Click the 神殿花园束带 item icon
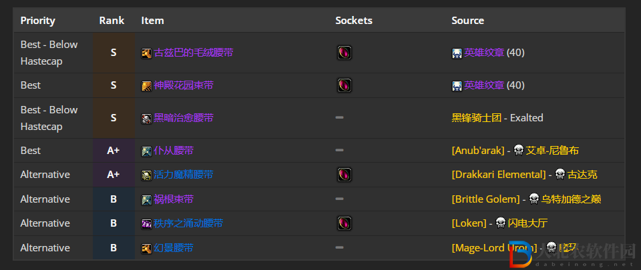Image resolution: width=641 pixels, height=270 pixels. (146, 85)
